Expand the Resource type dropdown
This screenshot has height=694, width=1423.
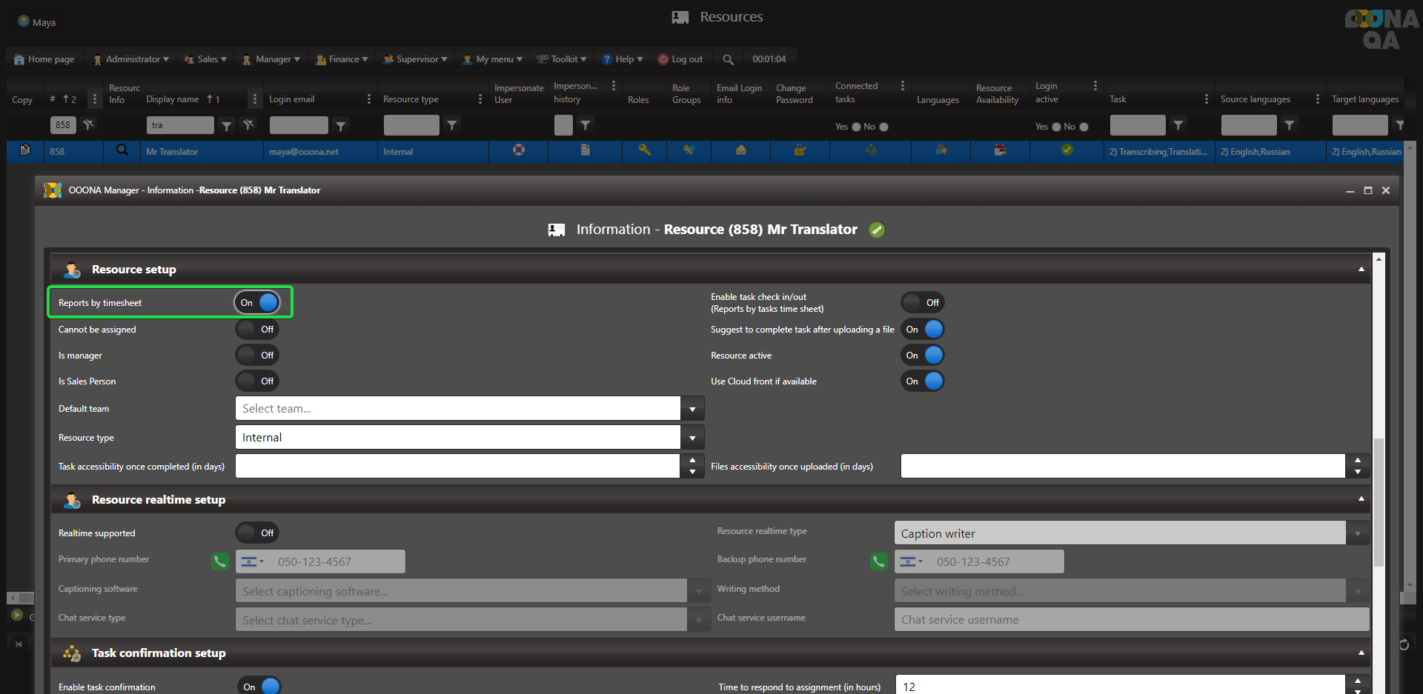(x=692, y=438)
